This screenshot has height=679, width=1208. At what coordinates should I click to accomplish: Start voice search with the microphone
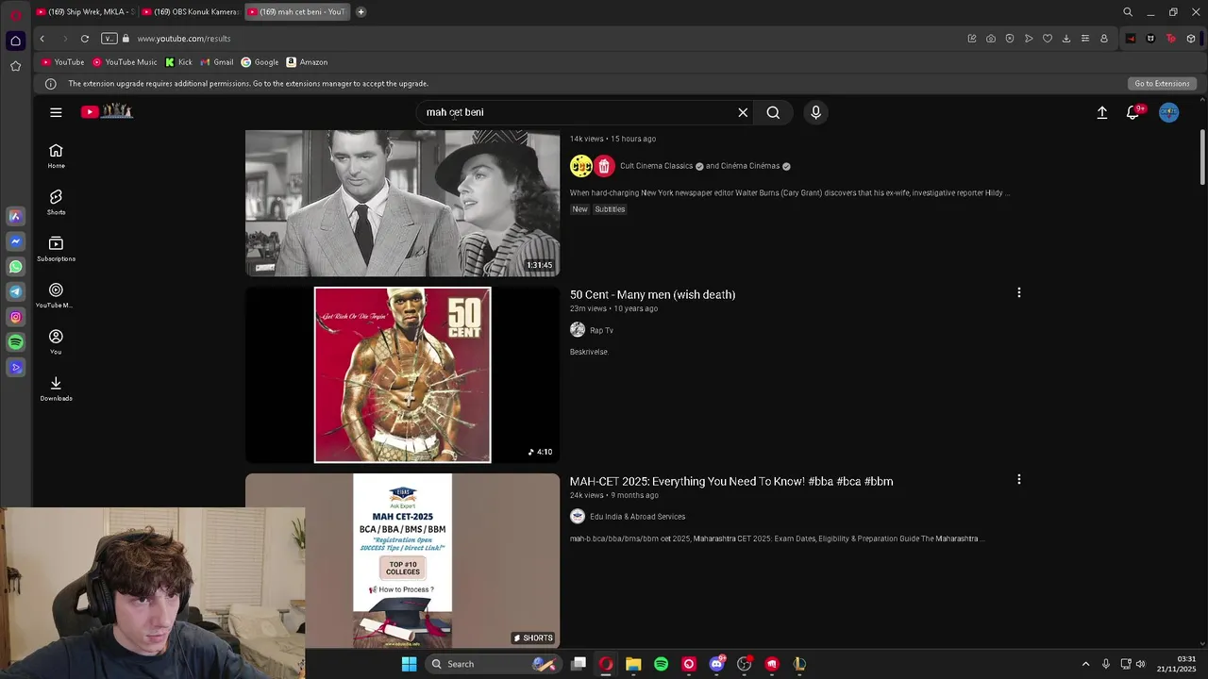point(816,112)
